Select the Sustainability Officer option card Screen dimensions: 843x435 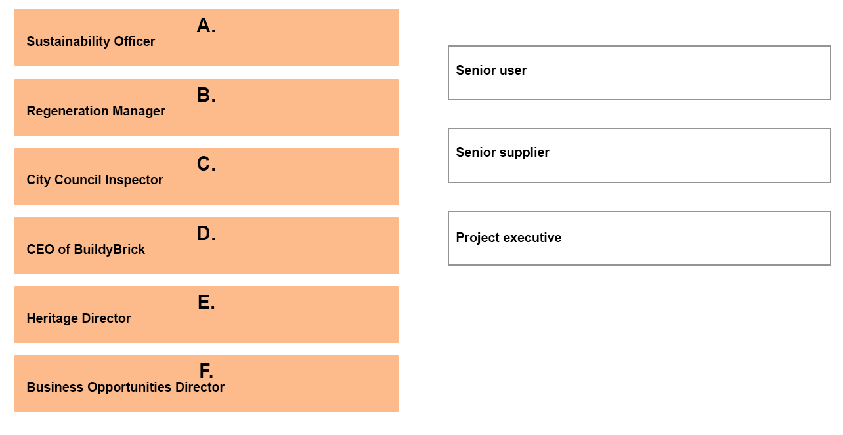pos(206,37)
